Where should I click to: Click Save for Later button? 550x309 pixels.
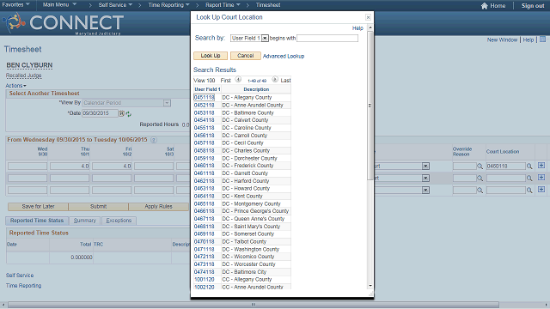click(x=38, y=207)
